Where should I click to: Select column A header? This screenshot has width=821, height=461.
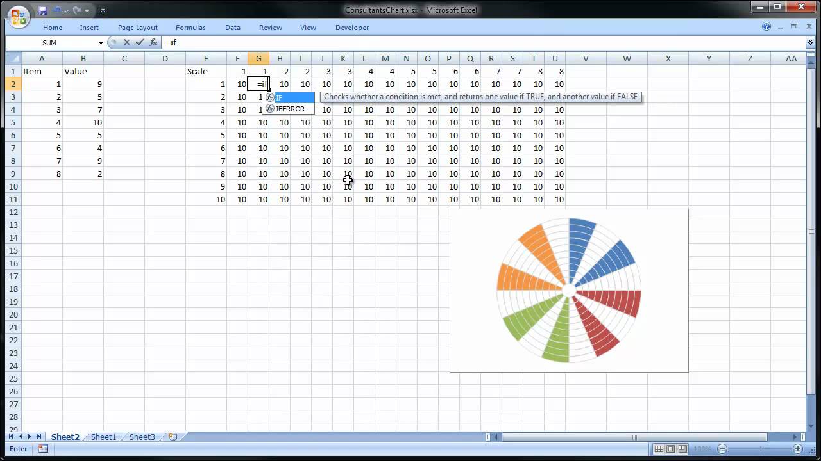click(42, 58)
